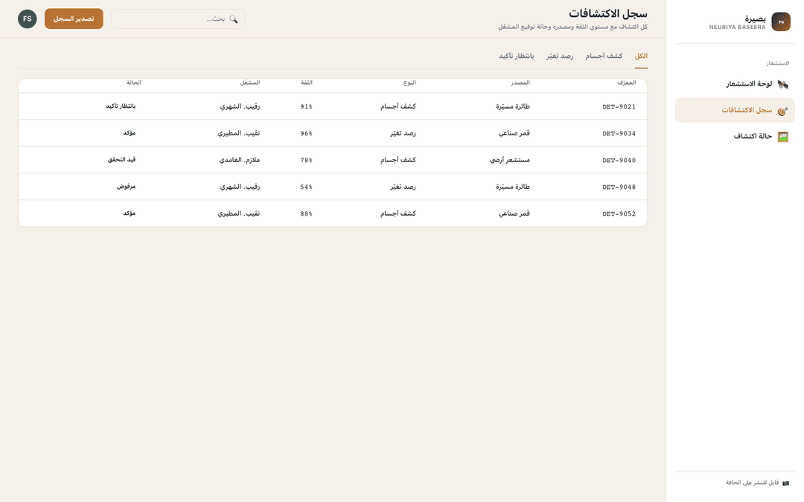
Task: Click the قابل للنشر على الحافة footer text
Action: (752, 483)
